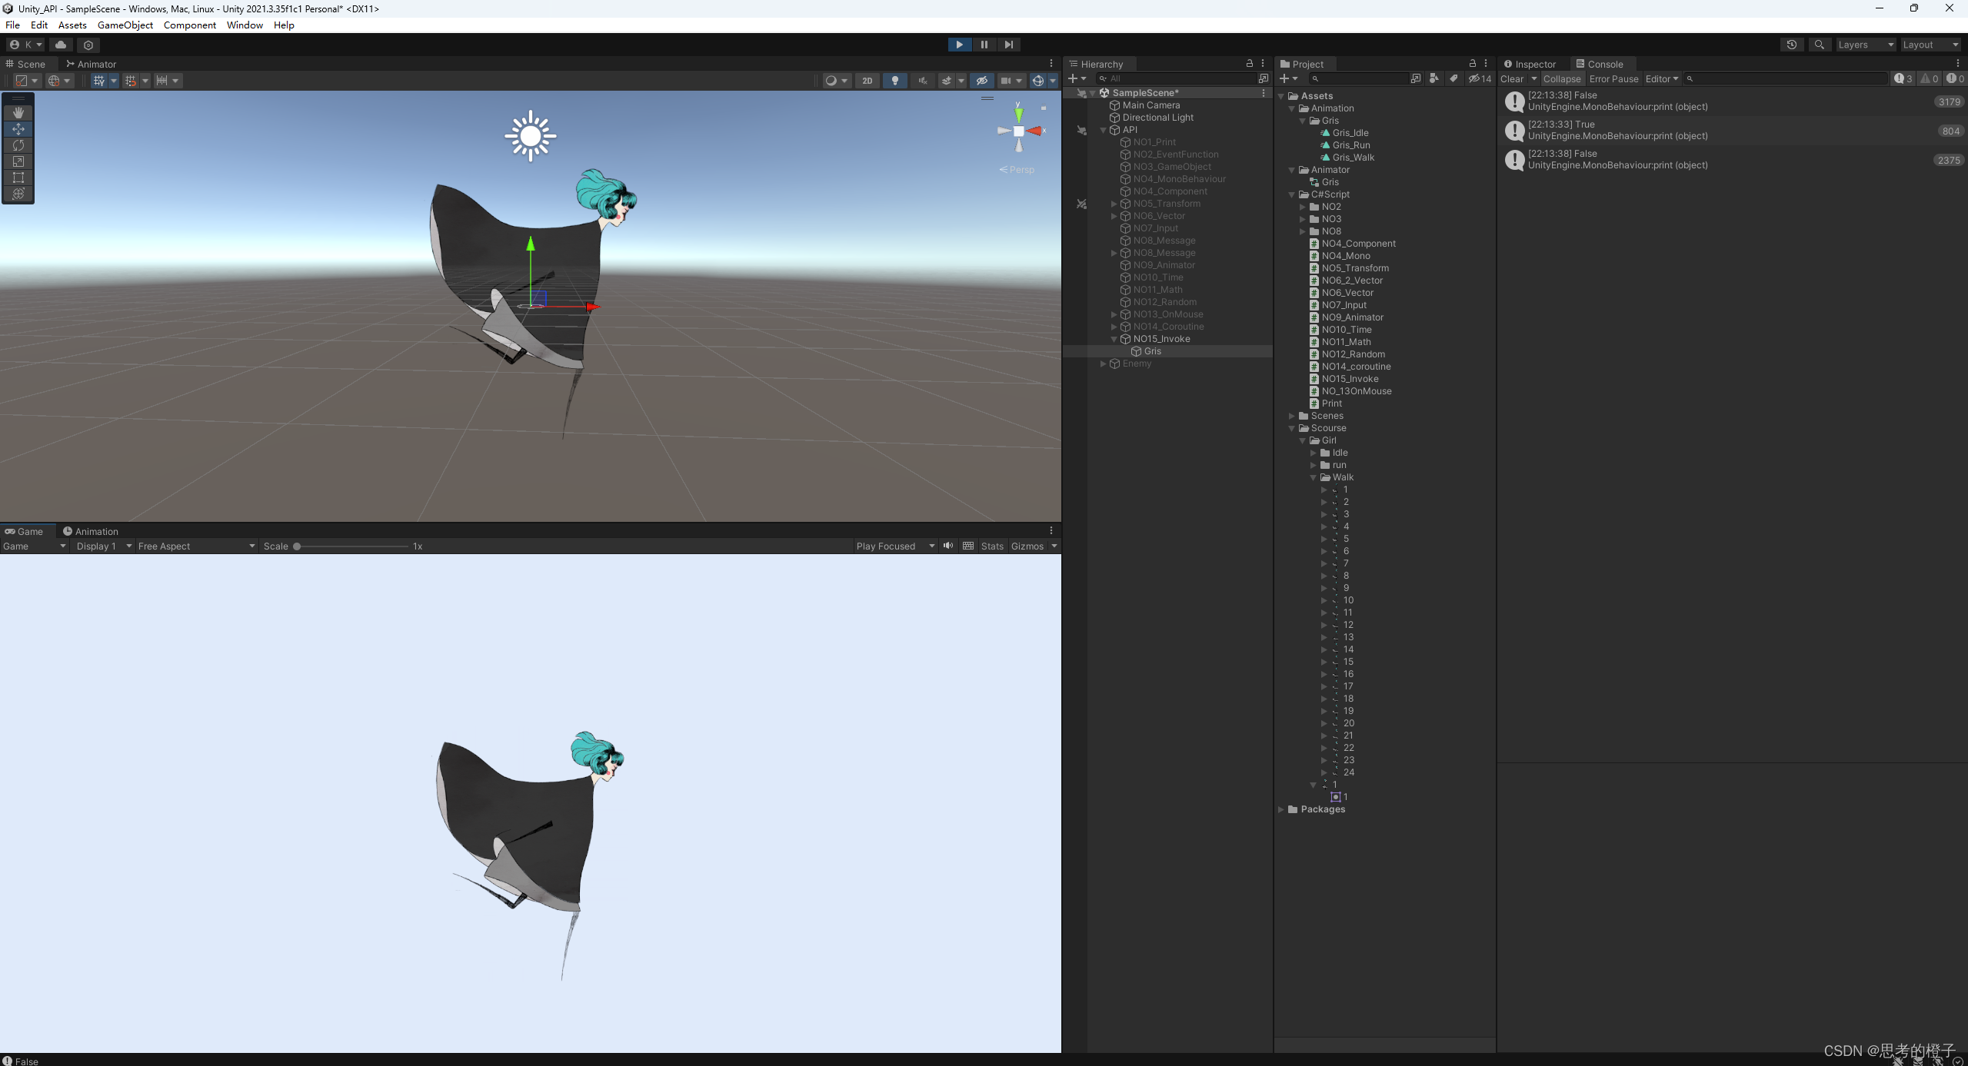The image size is (1968, 1066).
Task: Click the Stats button in Game view
Action: pos(991,546)
